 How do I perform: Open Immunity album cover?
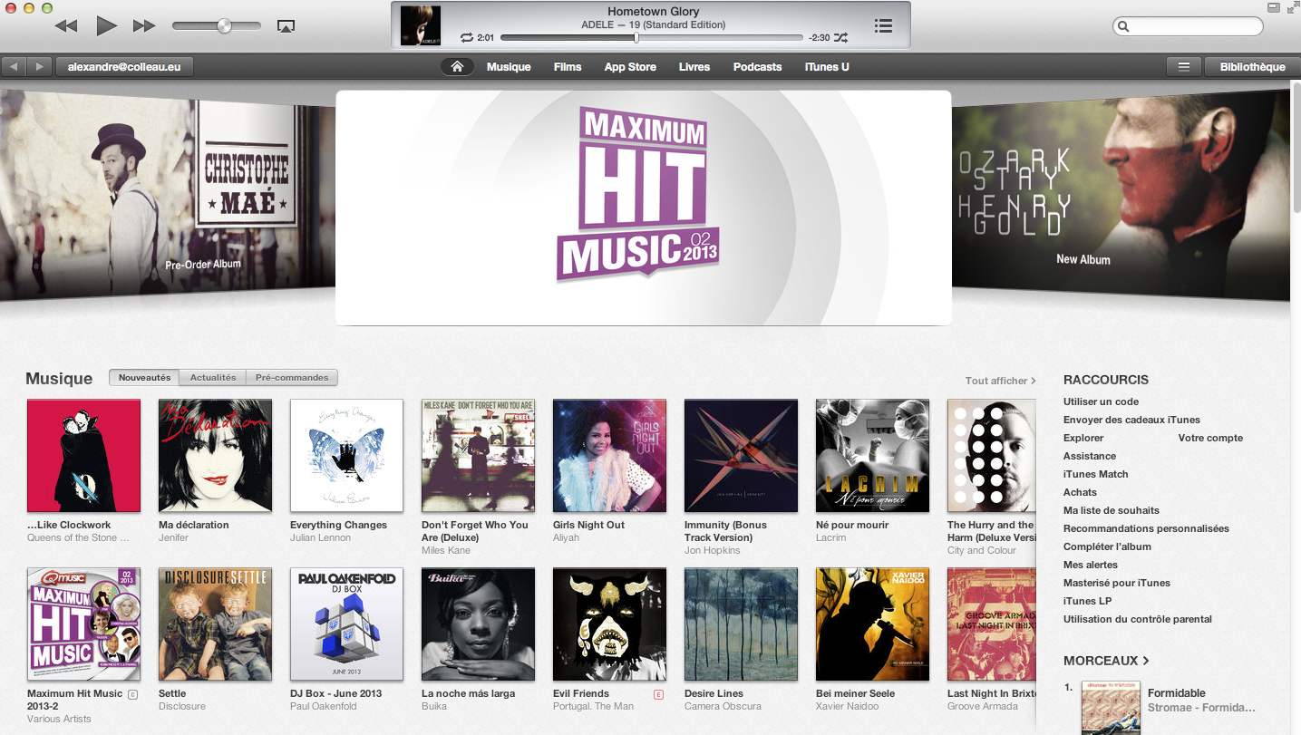741,456
